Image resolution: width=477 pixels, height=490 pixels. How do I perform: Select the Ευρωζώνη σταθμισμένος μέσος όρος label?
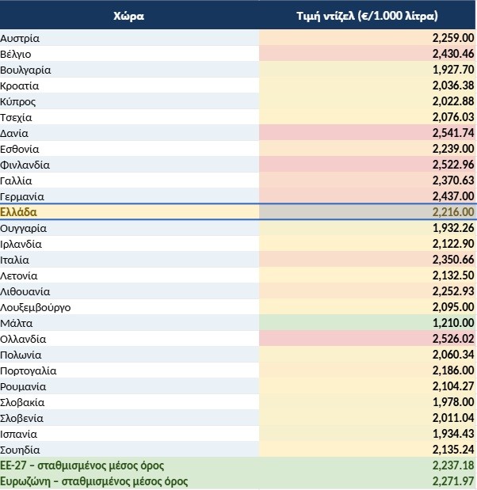click(x=93, y=481)
